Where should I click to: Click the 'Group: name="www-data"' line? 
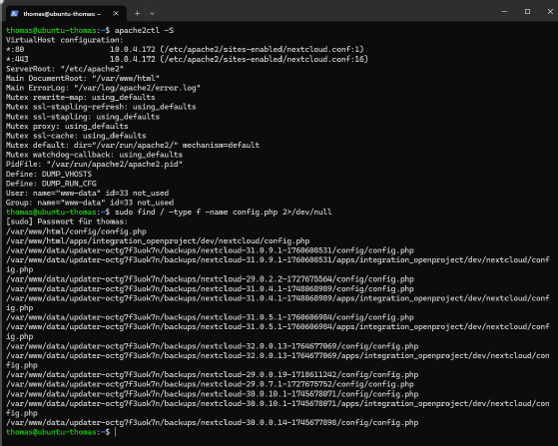[90, 203]
